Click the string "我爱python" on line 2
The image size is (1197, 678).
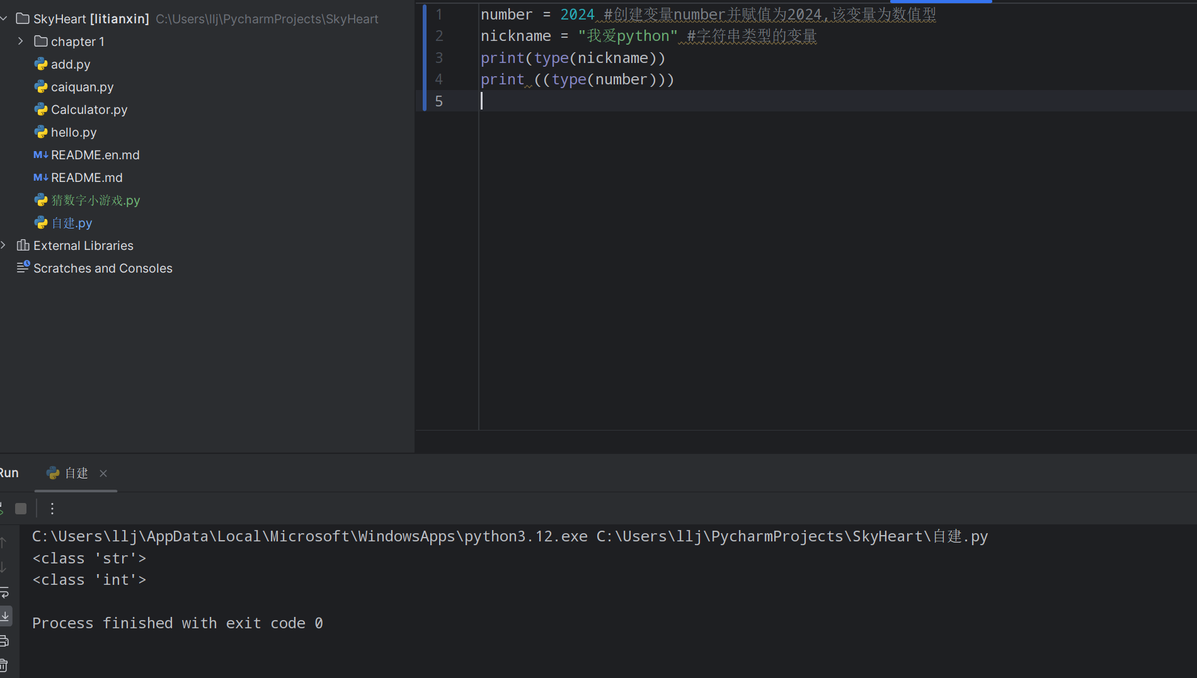pos(627,36)
